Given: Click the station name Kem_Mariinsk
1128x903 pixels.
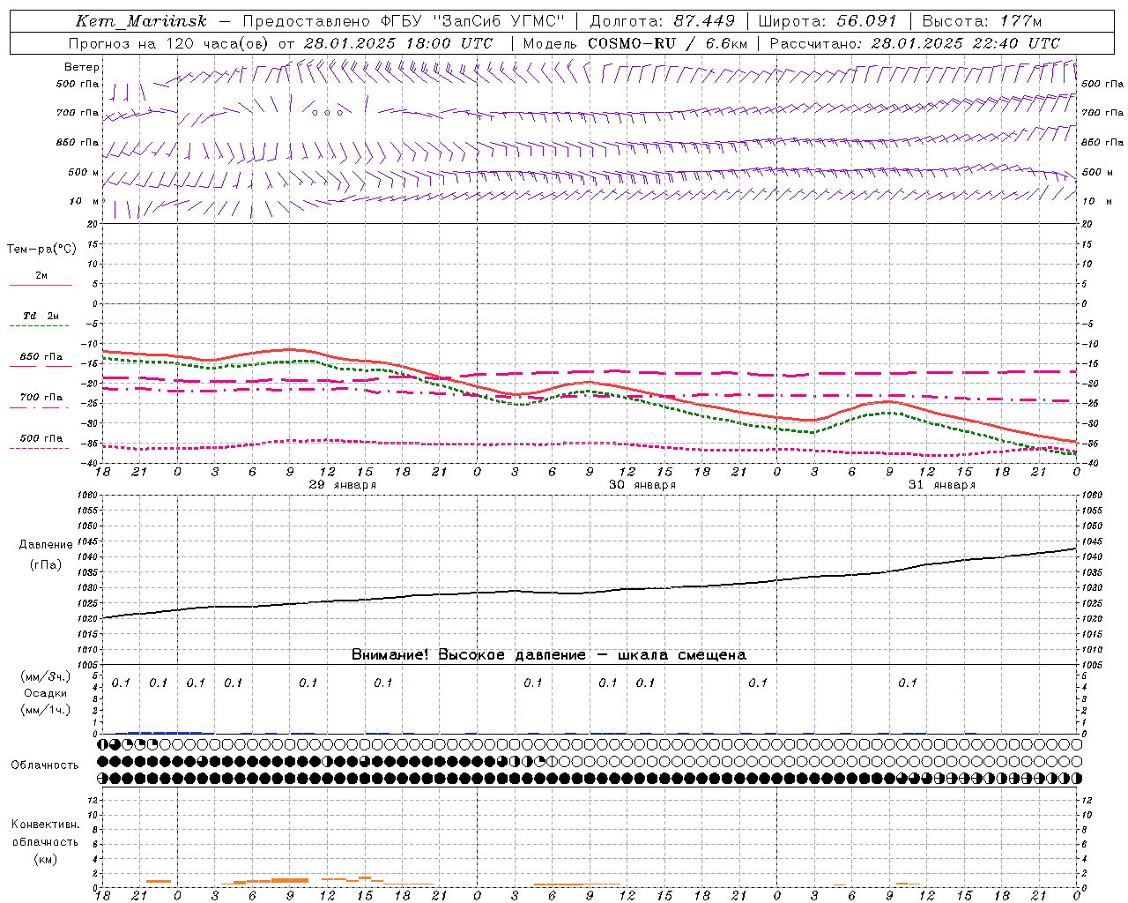Looking at the screenshot, I should (141, 21).
